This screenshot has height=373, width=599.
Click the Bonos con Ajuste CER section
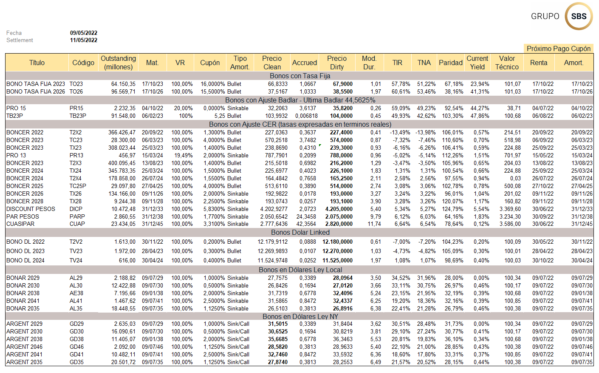(x=299, y=124)
